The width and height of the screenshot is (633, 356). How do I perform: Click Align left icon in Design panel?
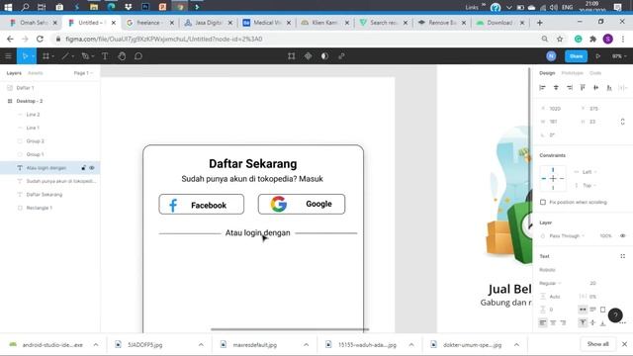(543, 88)
